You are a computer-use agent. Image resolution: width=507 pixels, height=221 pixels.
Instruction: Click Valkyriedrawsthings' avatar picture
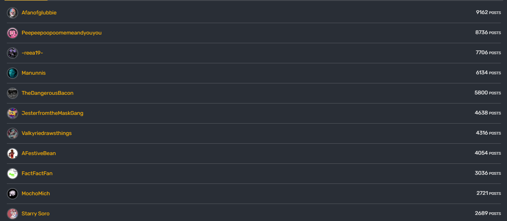13,133
